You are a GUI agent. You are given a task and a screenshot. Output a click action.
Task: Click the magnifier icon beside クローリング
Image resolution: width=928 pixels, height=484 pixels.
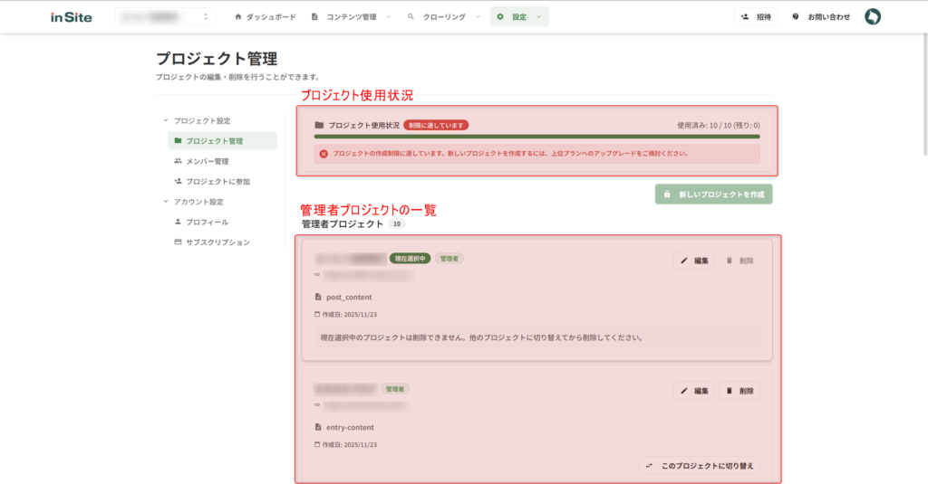pyautogui.click(x=411, y=17)
